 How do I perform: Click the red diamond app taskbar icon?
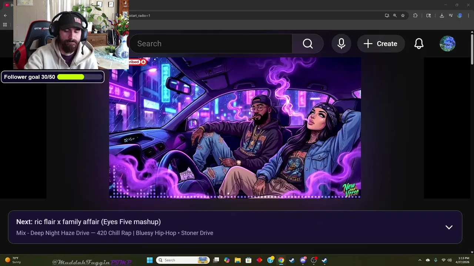259,260
